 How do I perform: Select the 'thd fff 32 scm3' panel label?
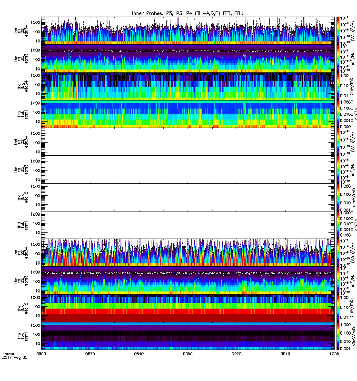(x=21, y=170)
